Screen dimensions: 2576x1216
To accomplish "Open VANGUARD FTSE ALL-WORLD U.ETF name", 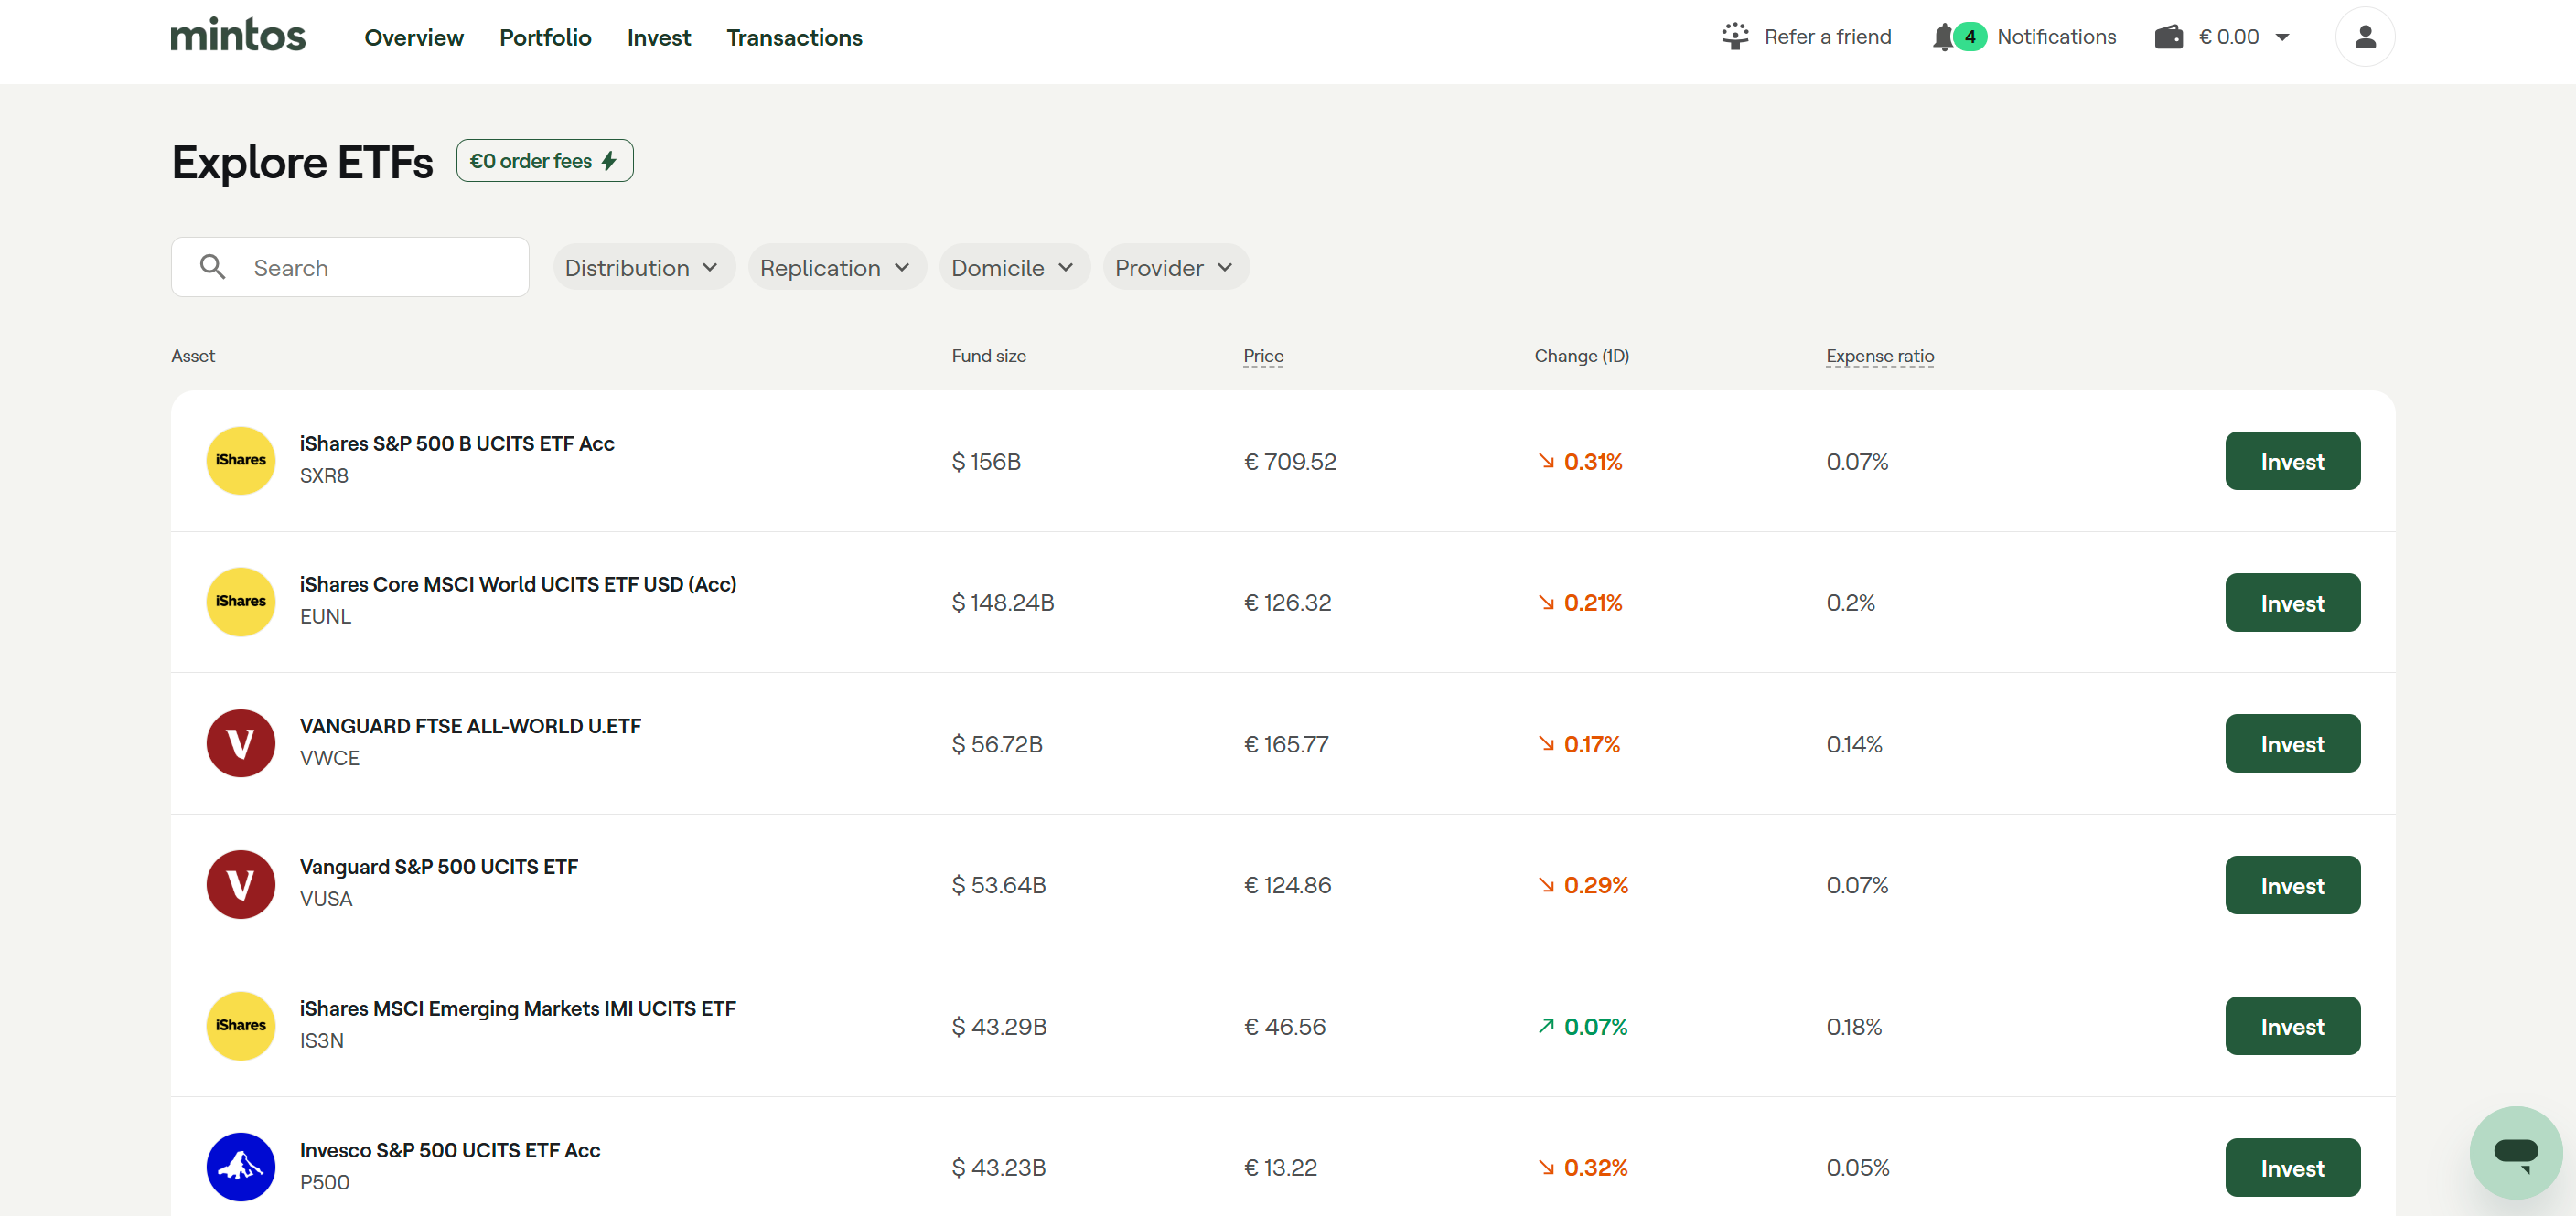I will [470, 727].
